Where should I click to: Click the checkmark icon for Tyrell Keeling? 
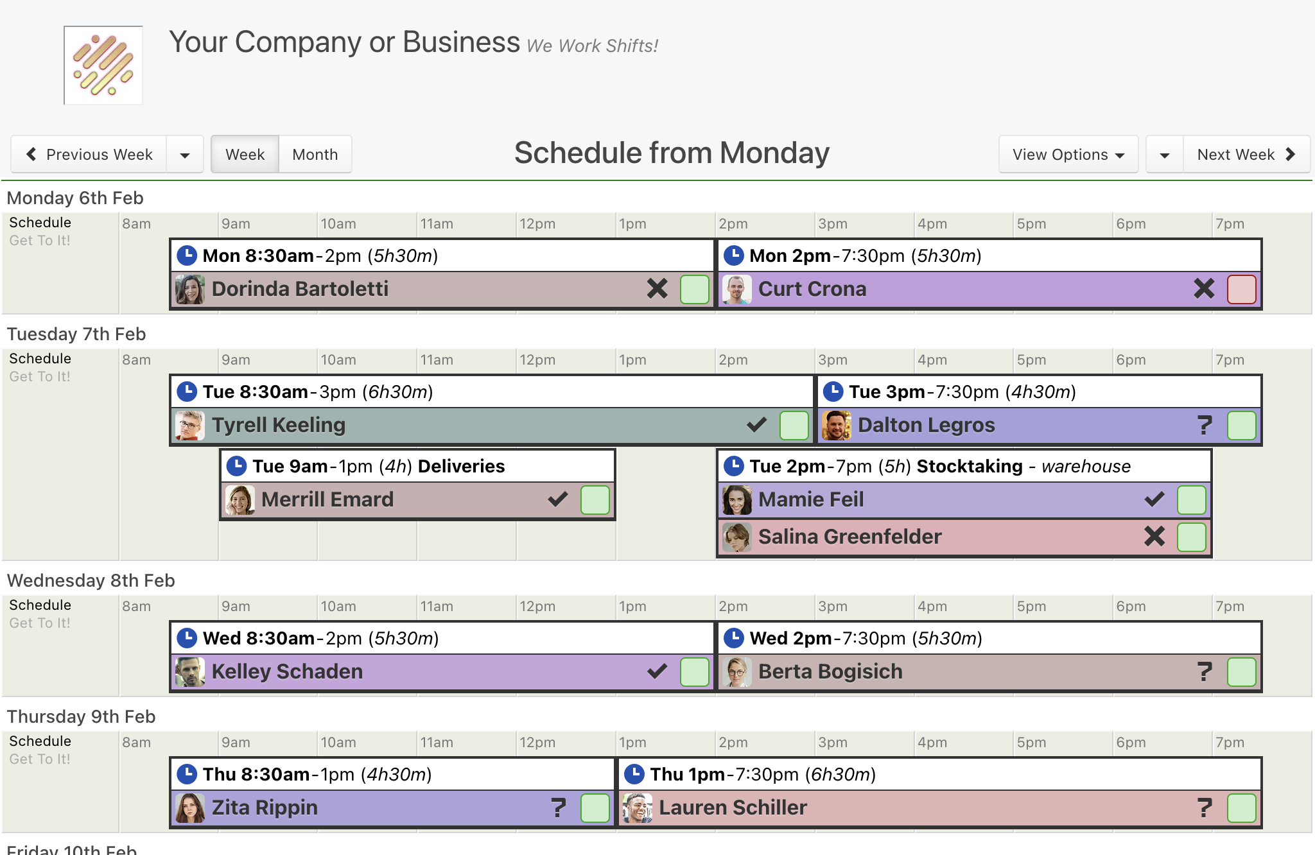pos(757,424)
